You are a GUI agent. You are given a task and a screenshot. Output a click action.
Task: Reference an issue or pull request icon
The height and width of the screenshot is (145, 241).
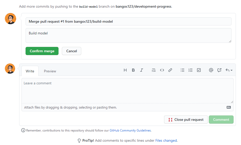(219, 70)
